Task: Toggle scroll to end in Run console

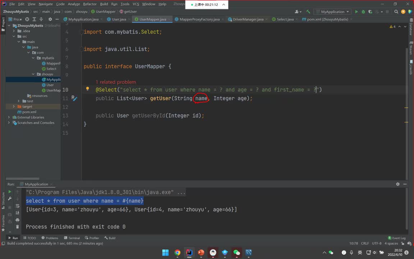Action: pyautogui.click(x=17, y=213)
